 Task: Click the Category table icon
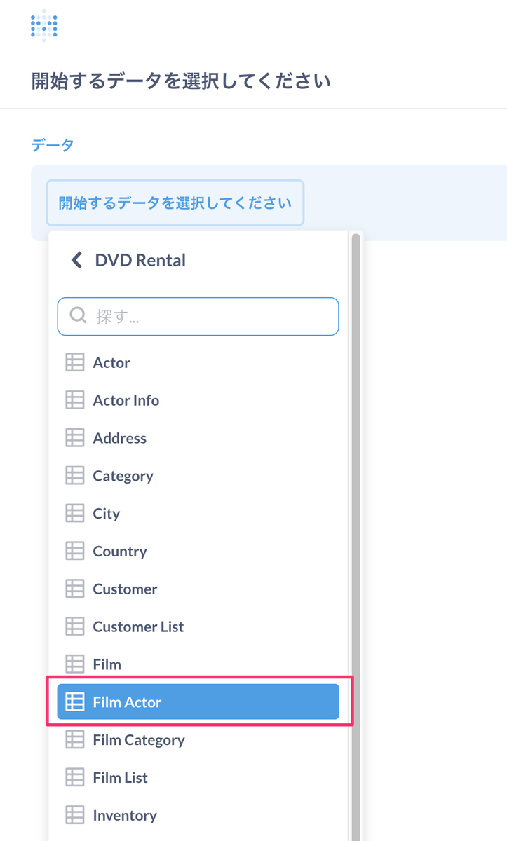pyautogui.click(x=74, y=476)
